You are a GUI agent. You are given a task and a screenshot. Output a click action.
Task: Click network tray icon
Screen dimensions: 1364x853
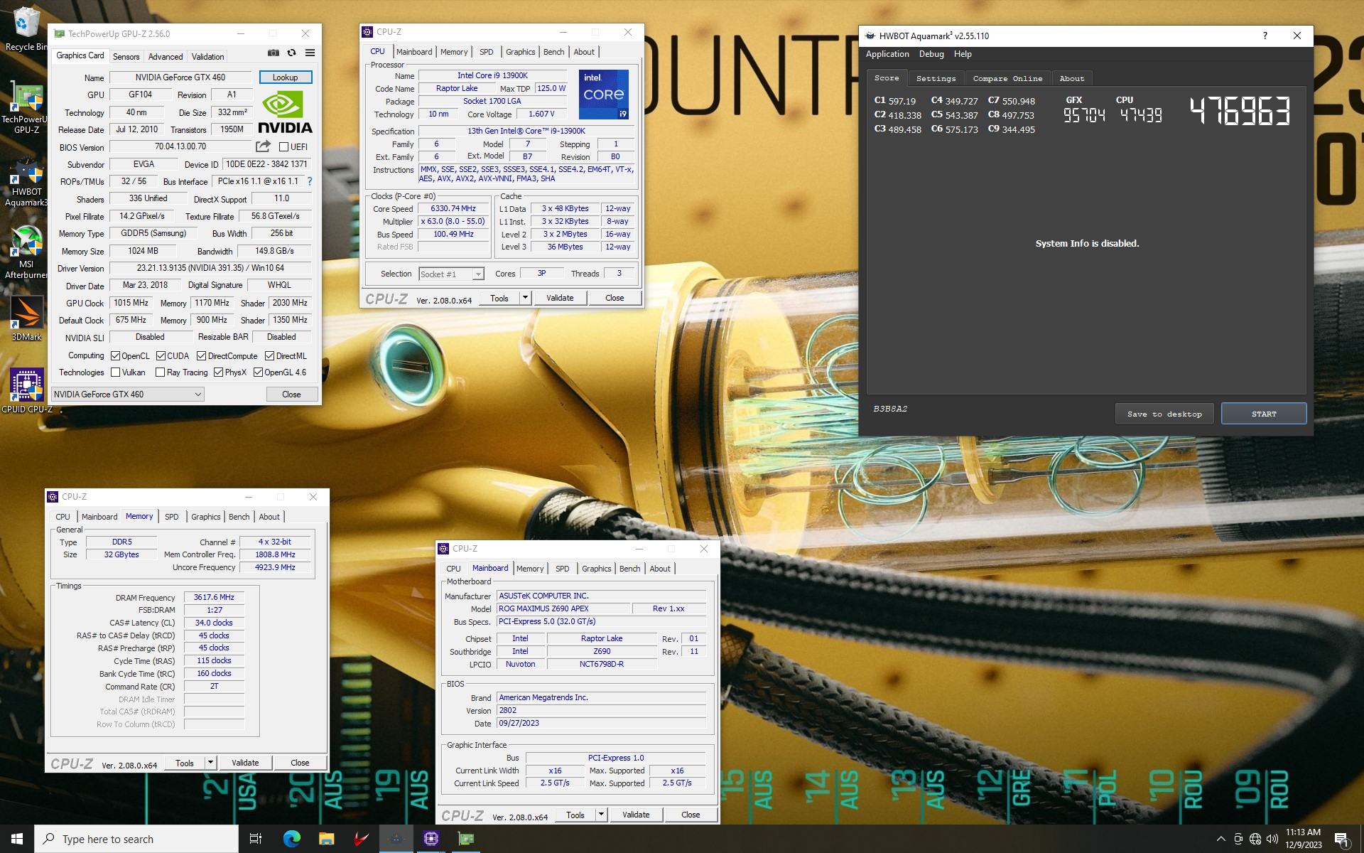click(1255, 839)
